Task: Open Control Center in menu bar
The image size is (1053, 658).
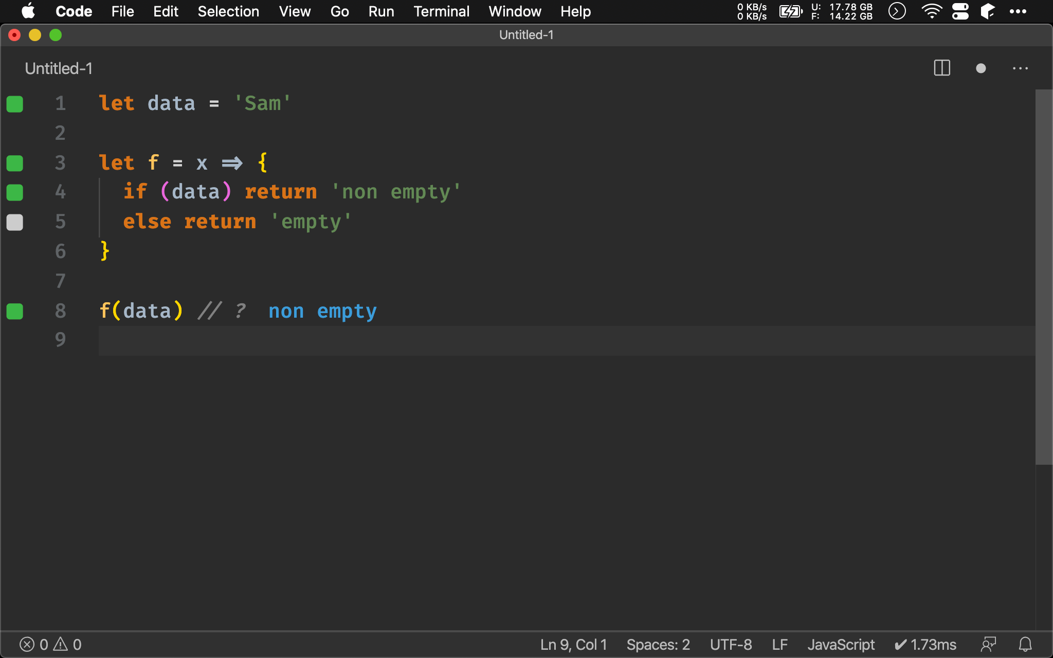Action: click(x=960, y=11)
